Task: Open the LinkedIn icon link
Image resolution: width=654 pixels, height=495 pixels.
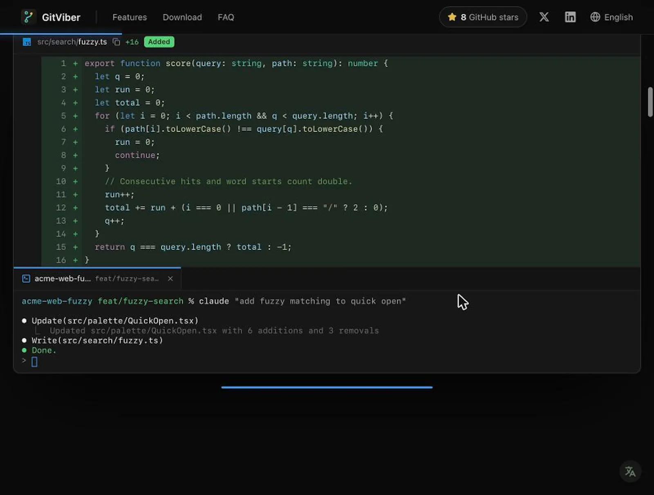Action: pyautogui.click(x=570, y=17)
